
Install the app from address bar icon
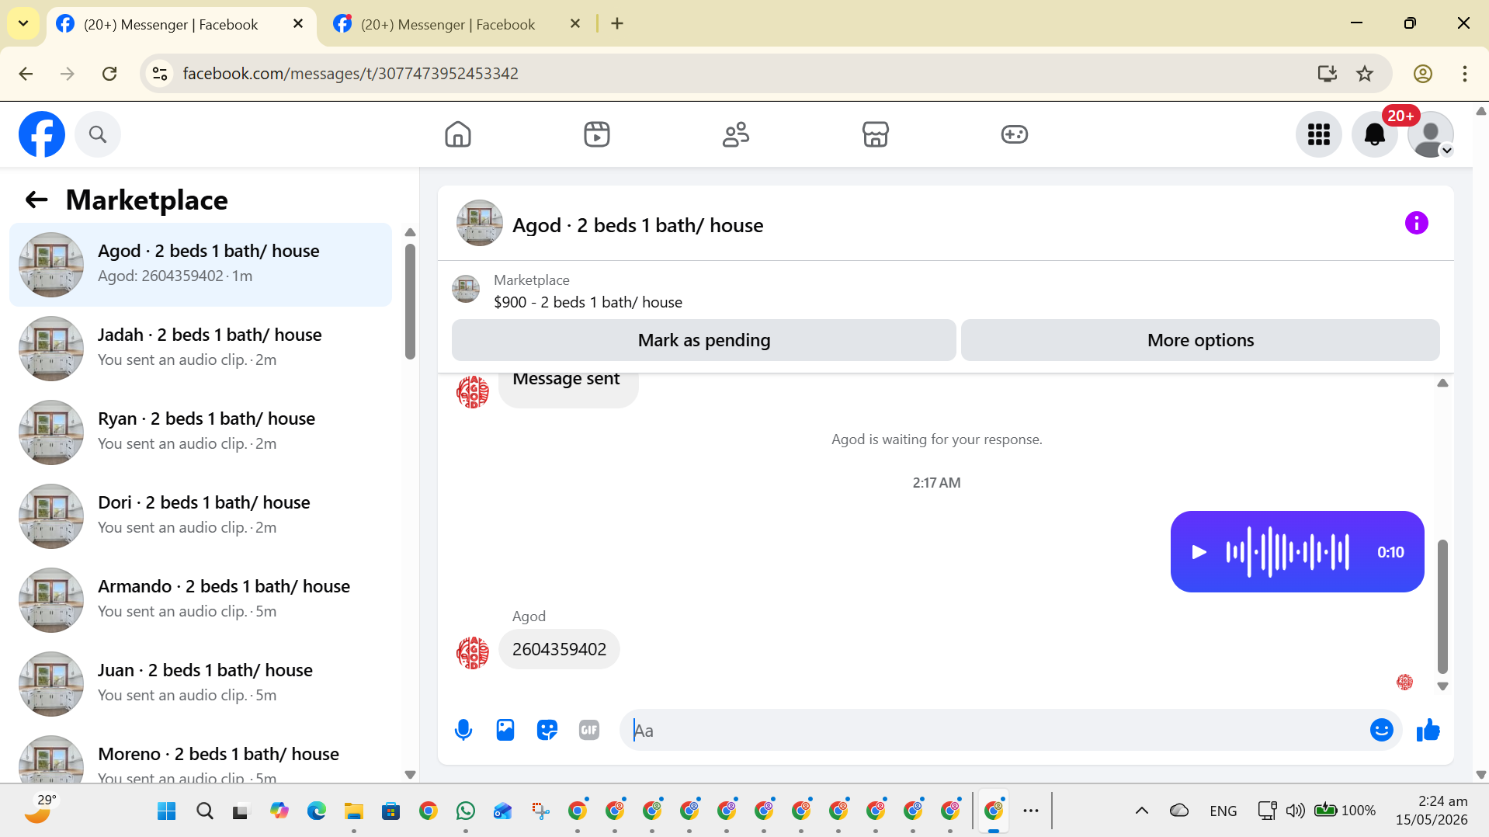tap(1327, 74)
